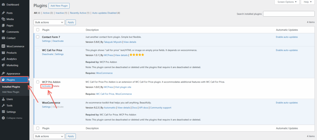Click the Search installed plugins field
This screenshot has width=317, height=140.
(289, 14)
